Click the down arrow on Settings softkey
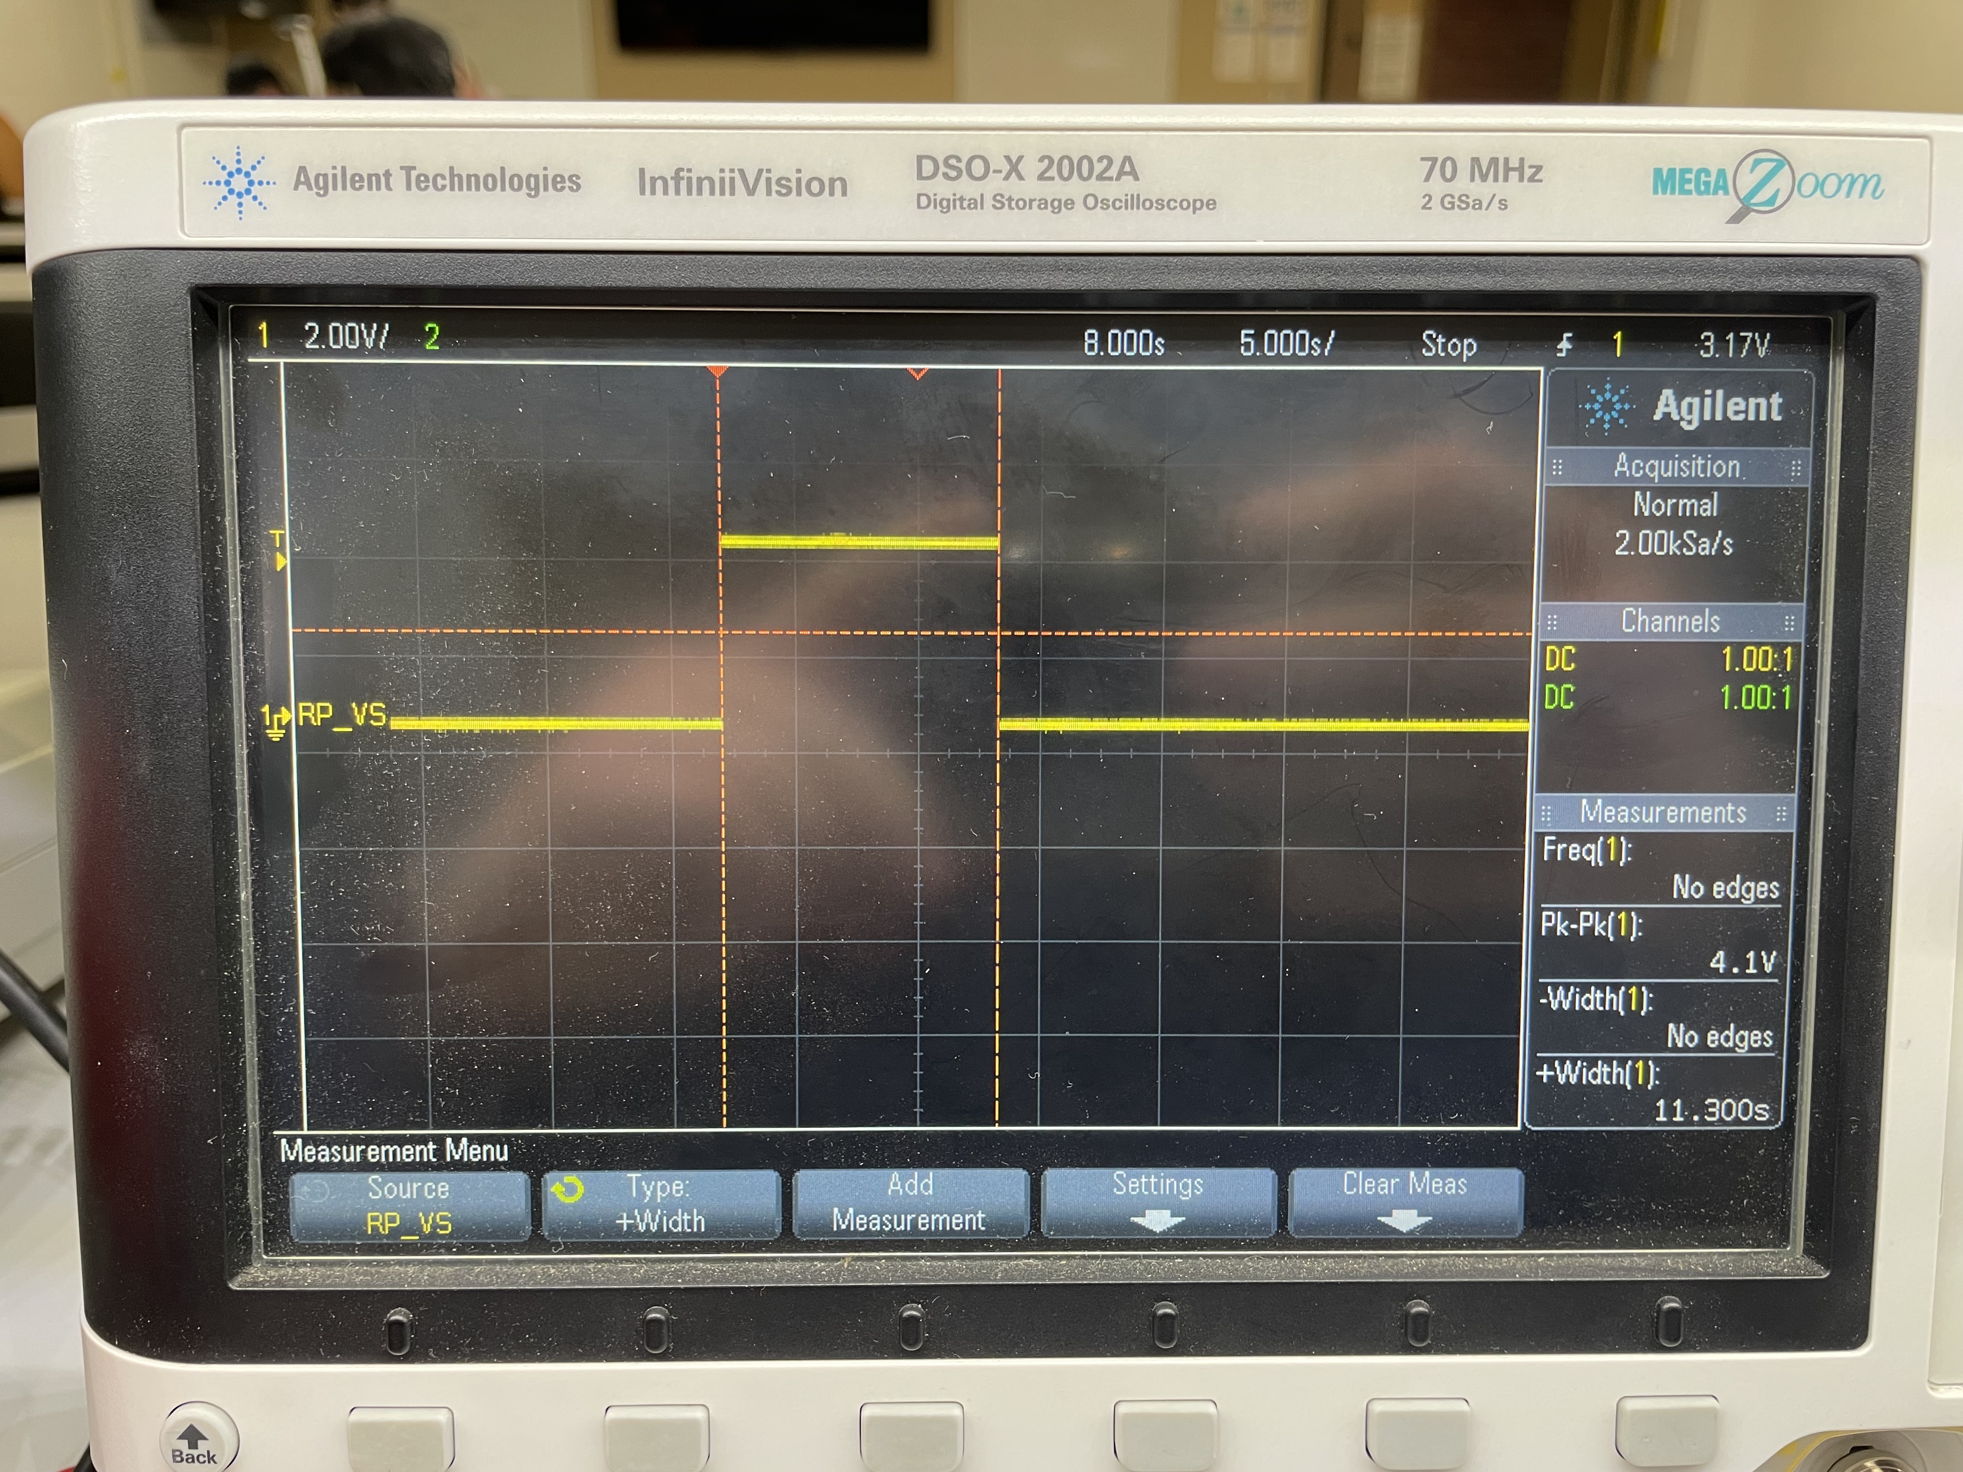Image resolution: width=1963 pixels, height=1472 pixels. point(1158,1222)
